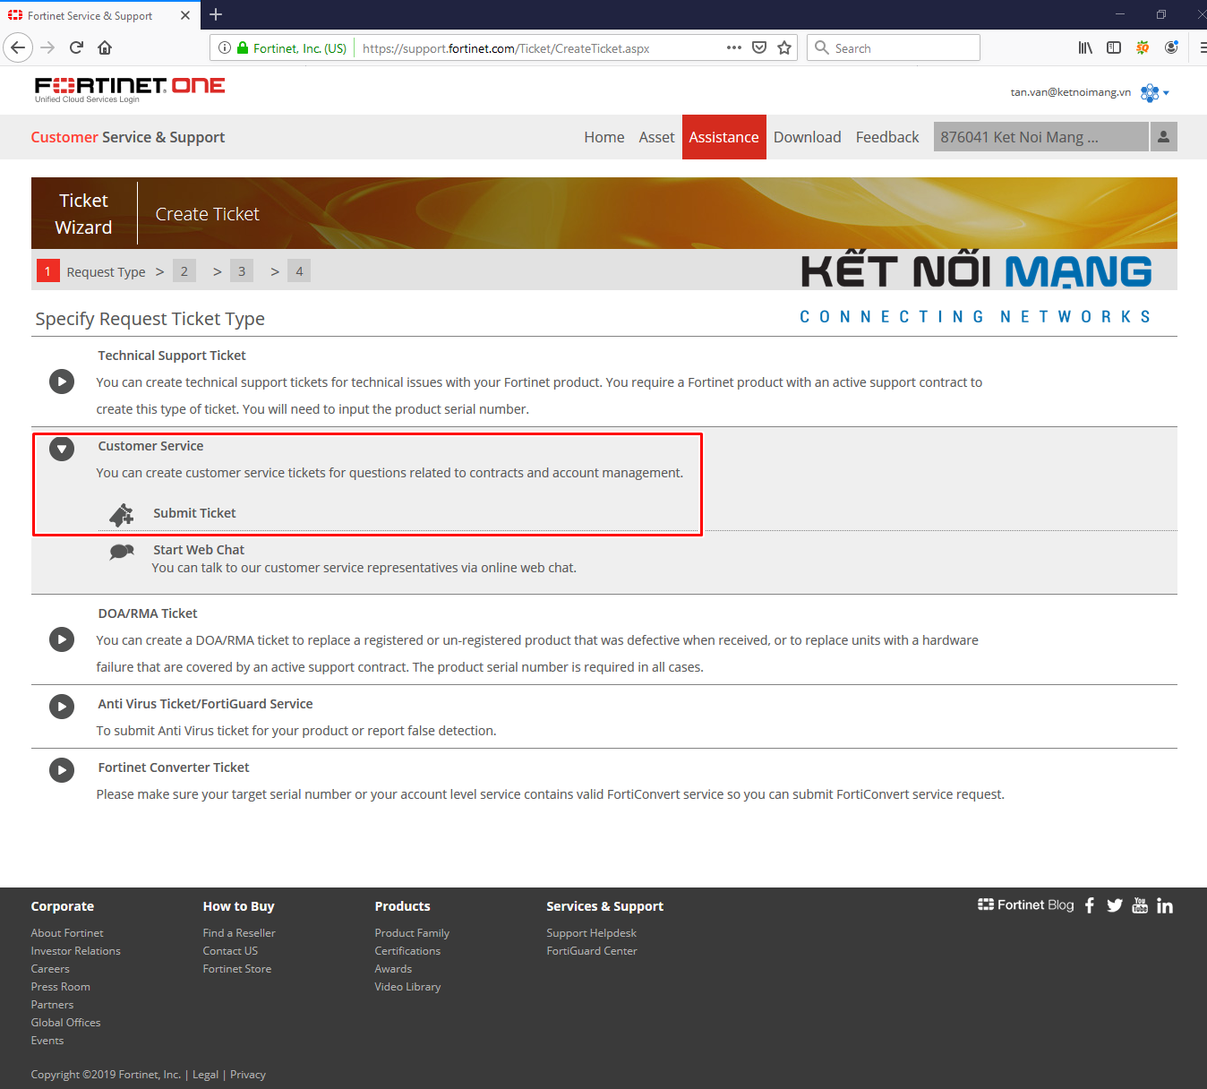Open the account email dropdown arrow

1166,93
